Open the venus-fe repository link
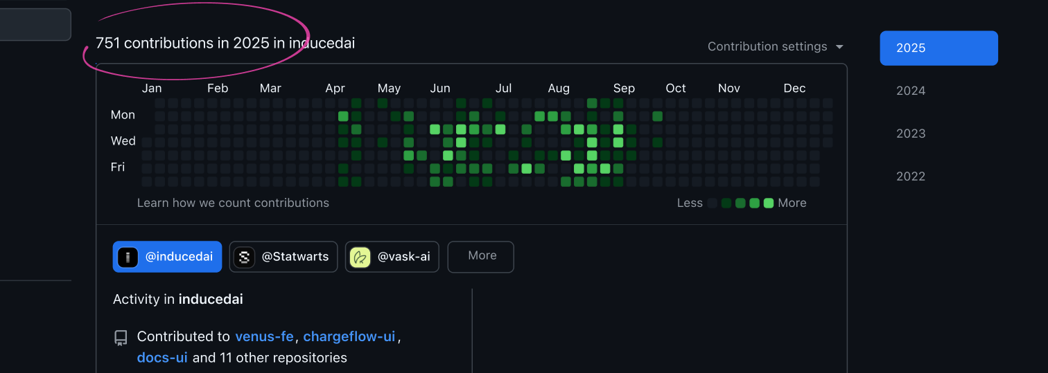The image size is (1048, 373). coord(265,336)
